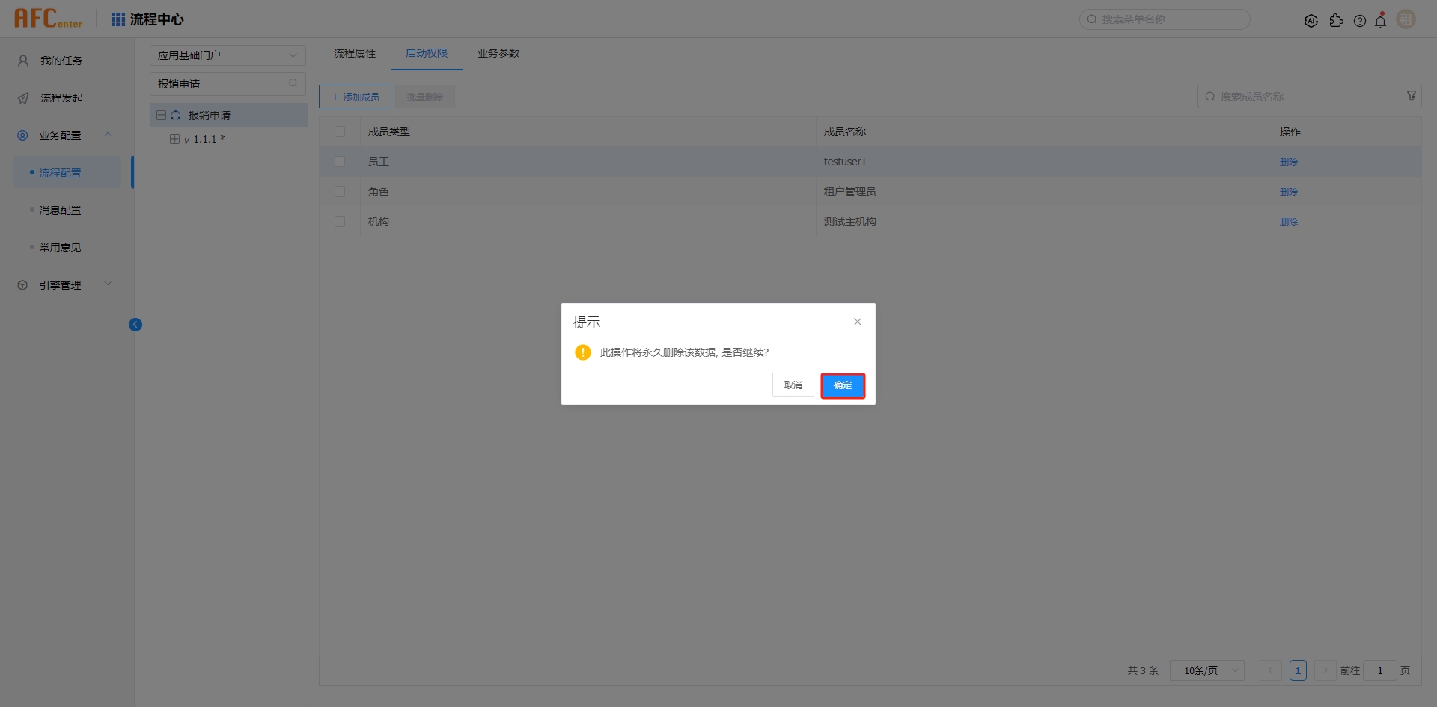This screenshot has height=707, width=1437.
Task: Open the 应用基础门户 dropdown
Action: coord(228,55)
